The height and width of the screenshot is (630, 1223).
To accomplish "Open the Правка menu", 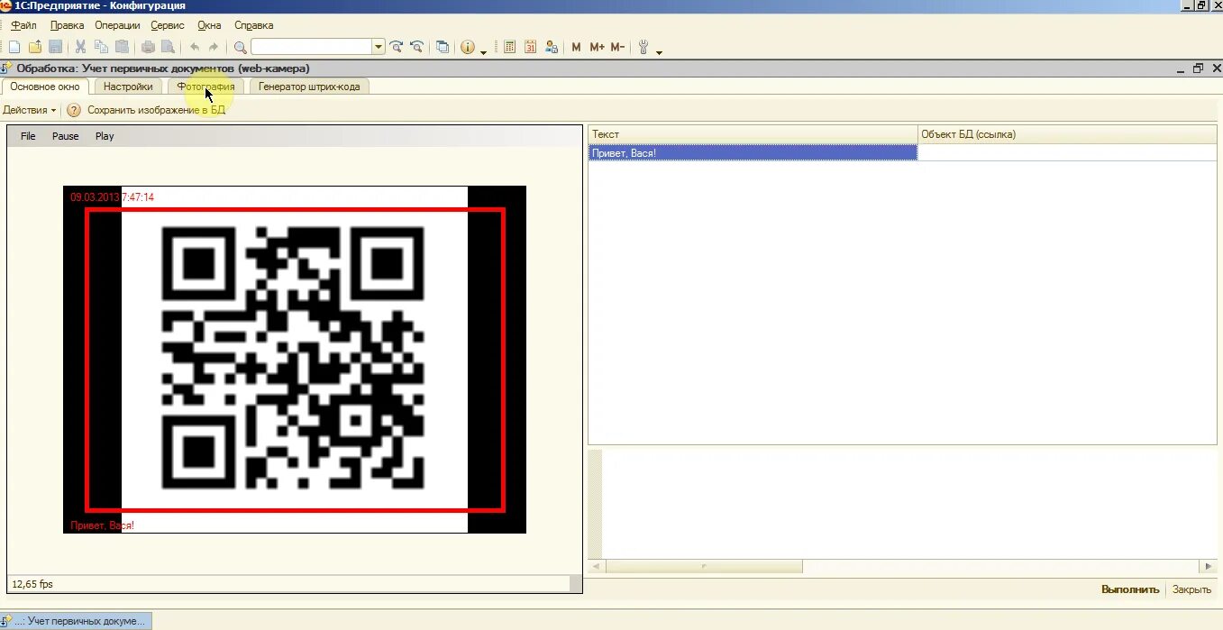I will pyautogui.click(x=68, y=25).
